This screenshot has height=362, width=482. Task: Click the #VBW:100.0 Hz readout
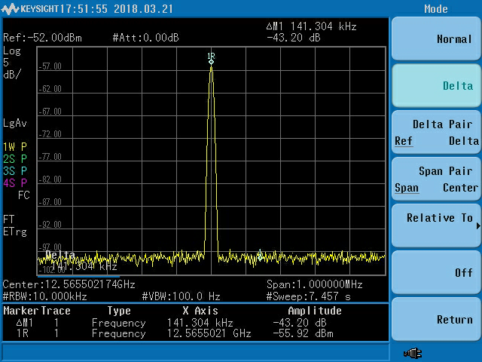(181, 296)
